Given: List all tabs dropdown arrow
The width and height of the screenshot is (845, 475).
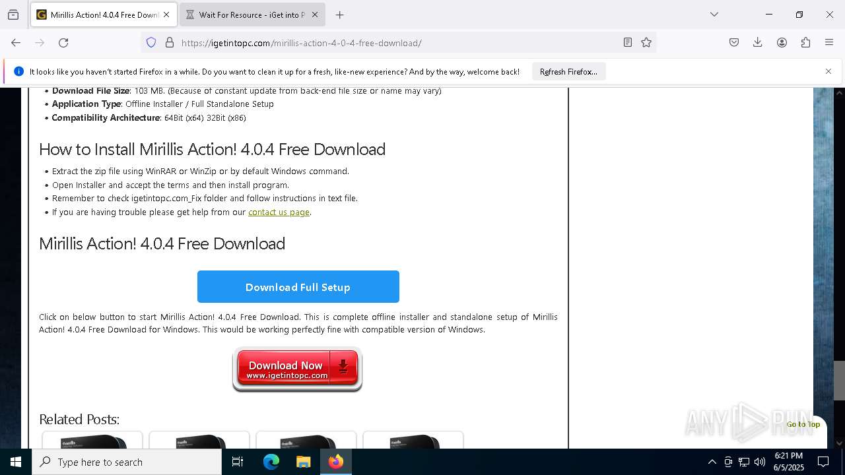Looking at the screenshot, I should (x=714, y=15).
